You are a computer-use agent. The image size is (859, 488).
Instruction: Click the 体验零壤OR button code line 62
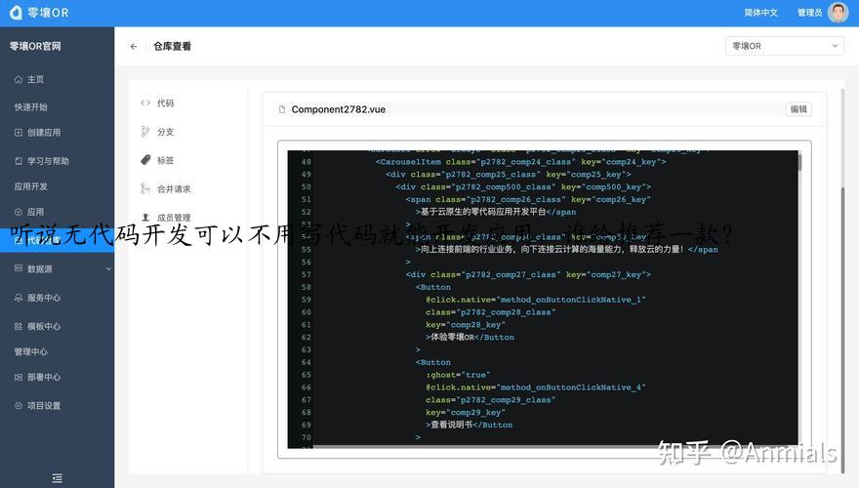[x=470, y=338]
